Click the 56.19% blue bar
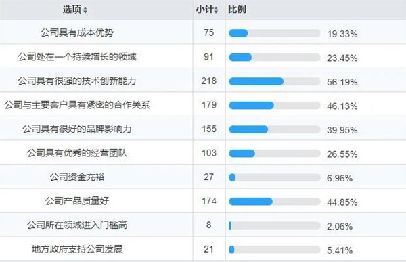The width and height of the screenshot is (406, 262). click(256, 81)
